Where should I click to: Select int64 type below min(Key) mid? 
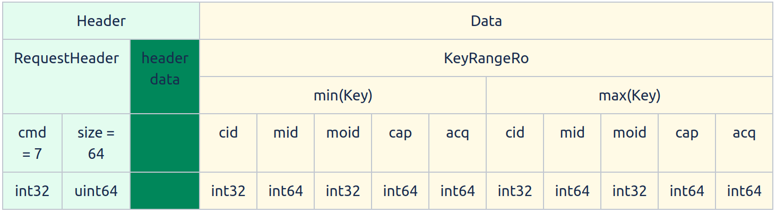[x=286, y=191]
